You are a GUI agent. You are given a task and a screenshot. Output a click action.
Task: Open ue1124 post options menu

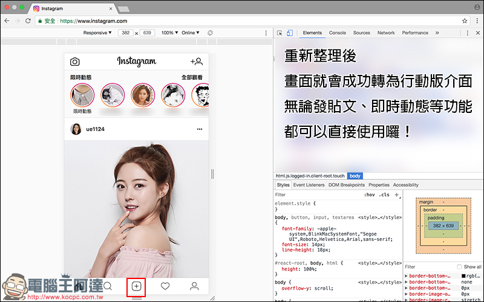(x=200, y=129)
